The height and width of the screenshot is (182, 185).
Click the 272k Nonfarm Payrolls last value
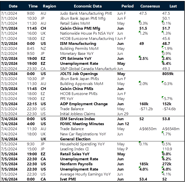click(x=167, y=164)
